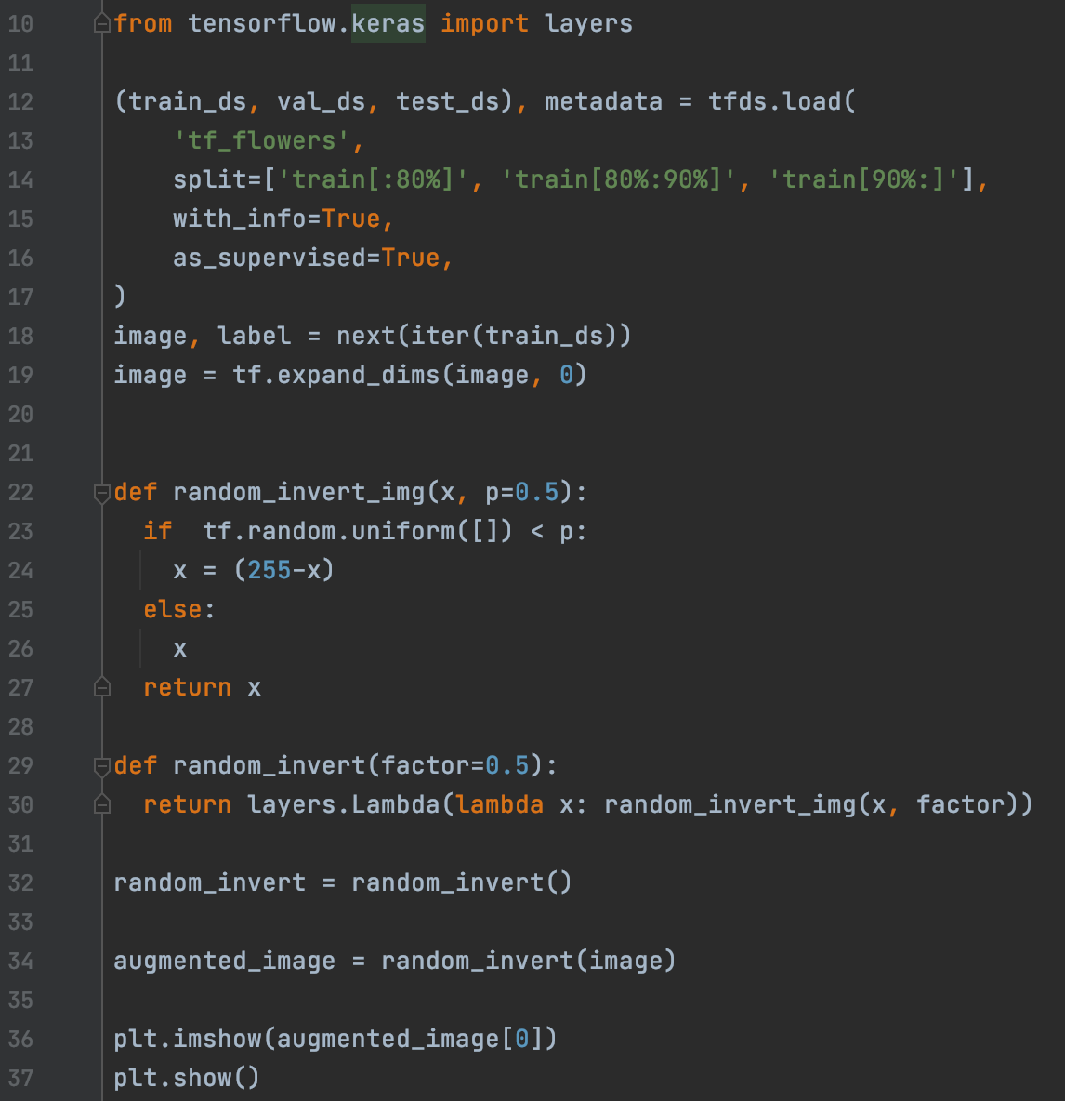Click line number 22 in the gutter
Viewport: 1065px width, 1101px height.
[x=20, y=492]
